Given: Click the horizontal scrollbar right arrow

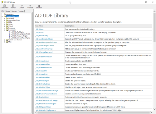Looking at the screenshot, I should pos(151,112).
